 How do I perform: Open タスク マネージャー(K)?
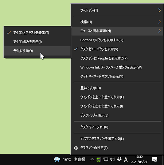pyautogui.click(x=117, y=127)
